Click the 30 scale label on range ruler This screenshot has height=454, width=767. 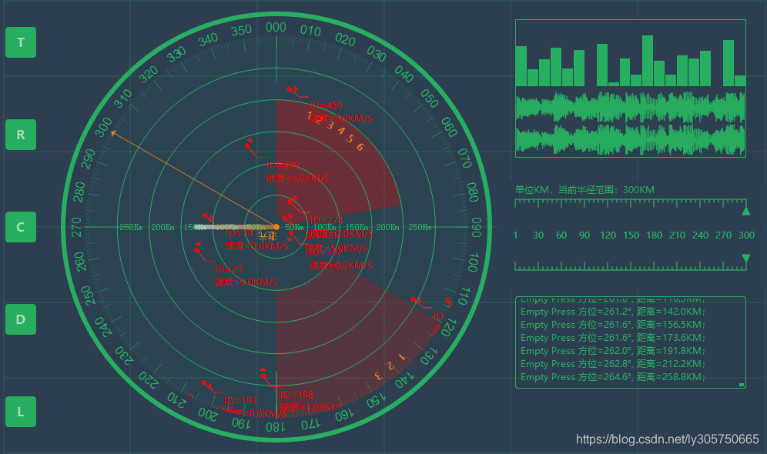coord(538,235)
